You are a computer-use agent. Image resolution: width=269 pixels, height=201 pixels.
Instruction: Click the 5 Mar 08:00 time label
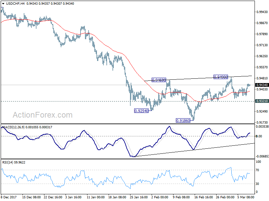tap(246, 197)
